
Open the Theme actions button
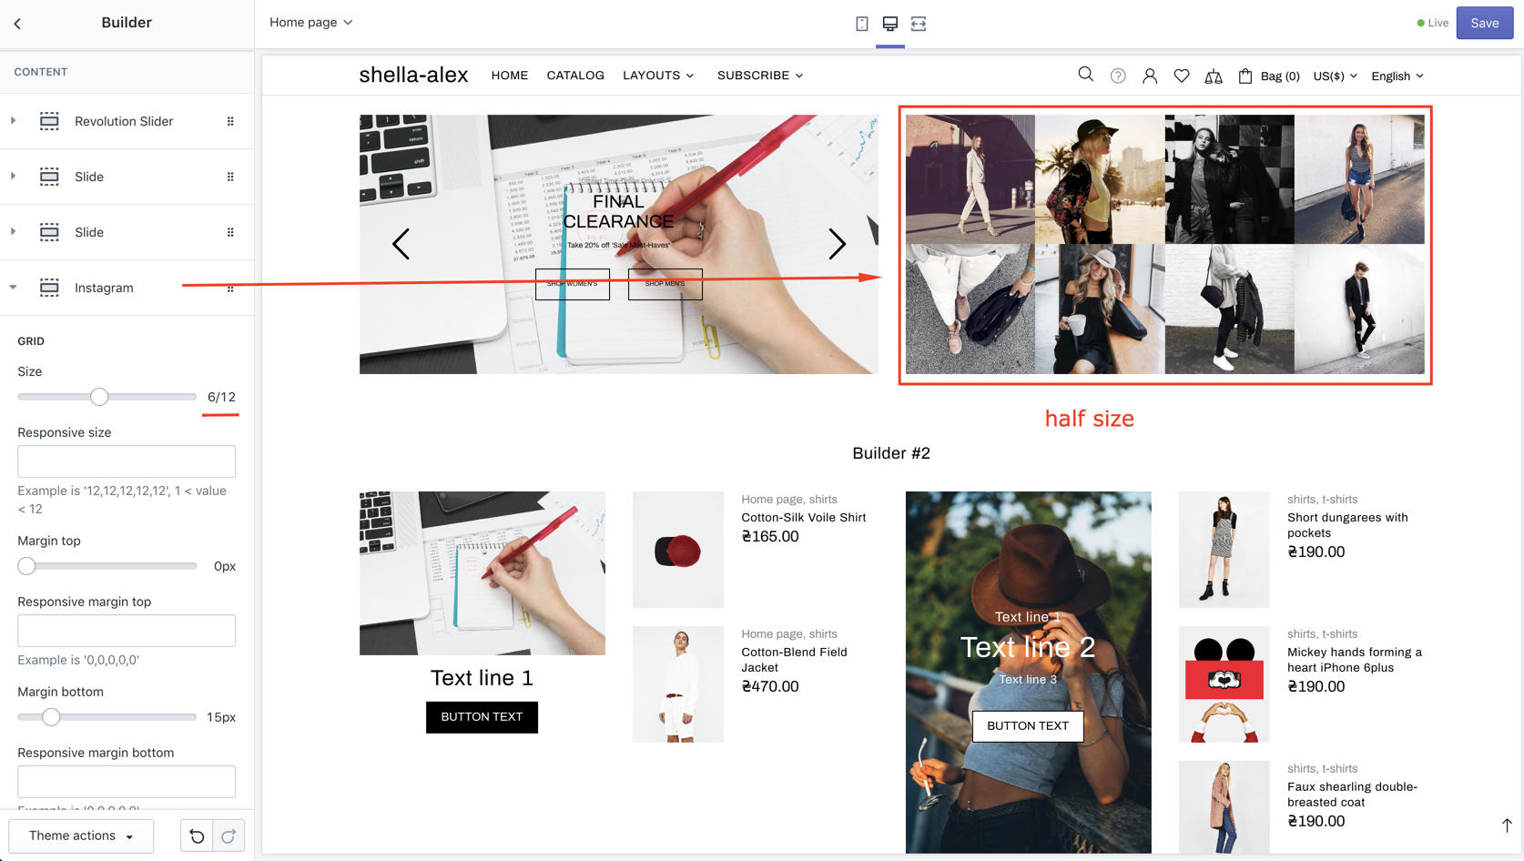pyautogui.click(x=81, y=836)
